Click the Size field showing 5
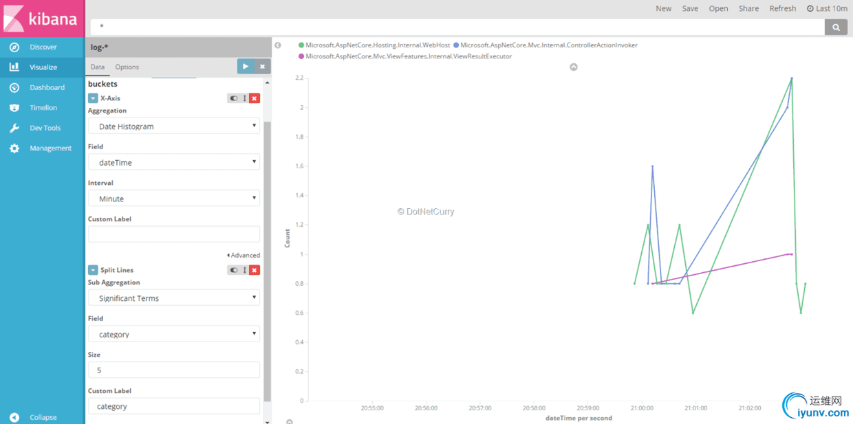The image size is (853, 424). point(174,370)
